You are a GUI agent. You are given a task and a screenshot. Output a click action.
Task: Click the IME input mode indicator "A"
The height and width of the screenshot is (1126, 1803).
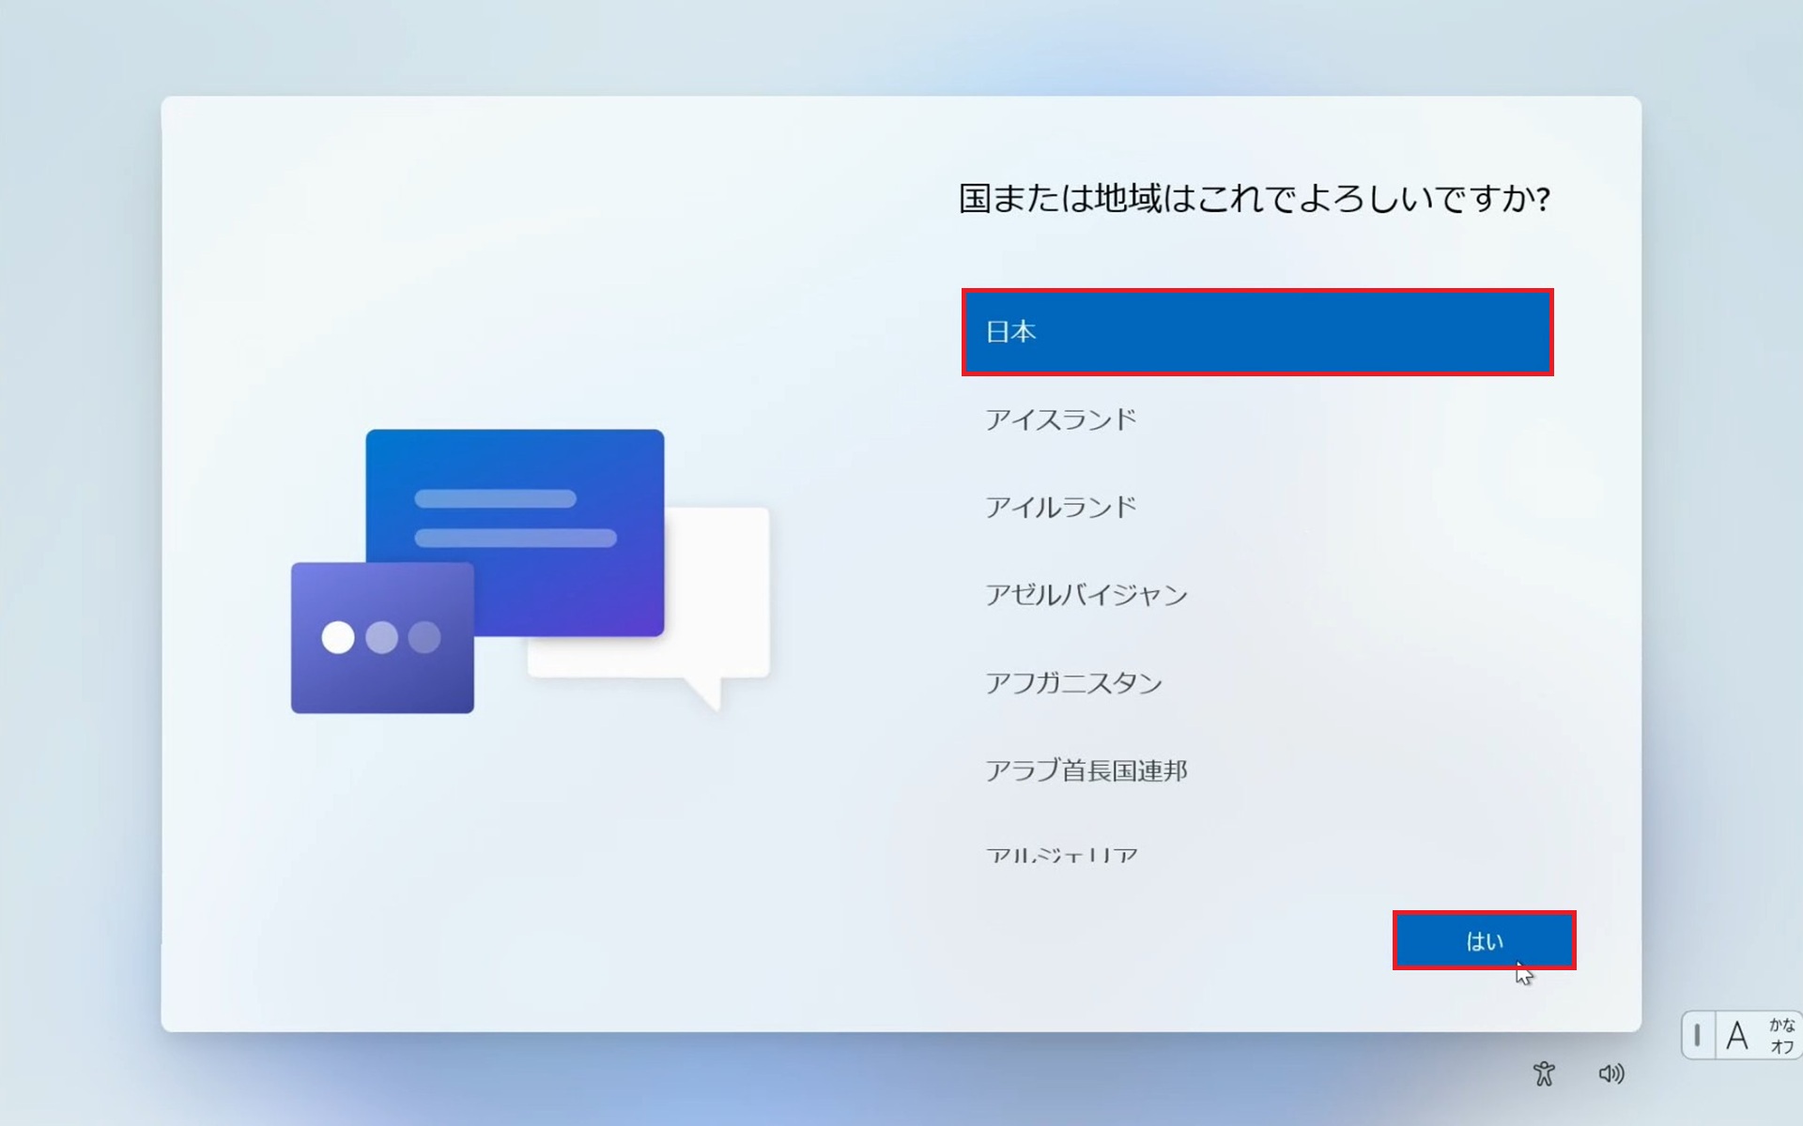1738,1035
